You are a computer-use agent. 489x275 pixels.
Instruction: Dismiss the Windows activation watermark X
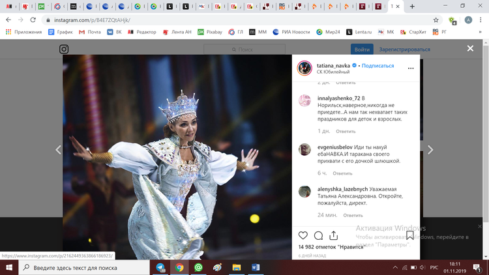[480, 226]
